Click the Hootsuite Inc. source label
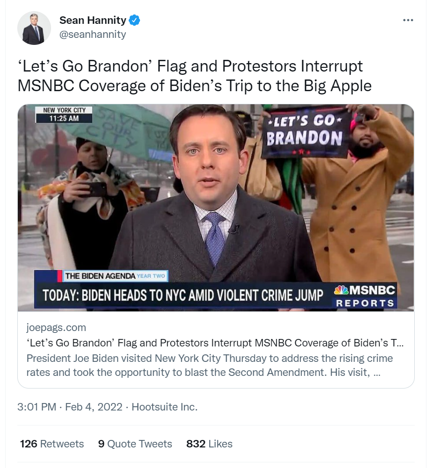 [x=164, y=407]
